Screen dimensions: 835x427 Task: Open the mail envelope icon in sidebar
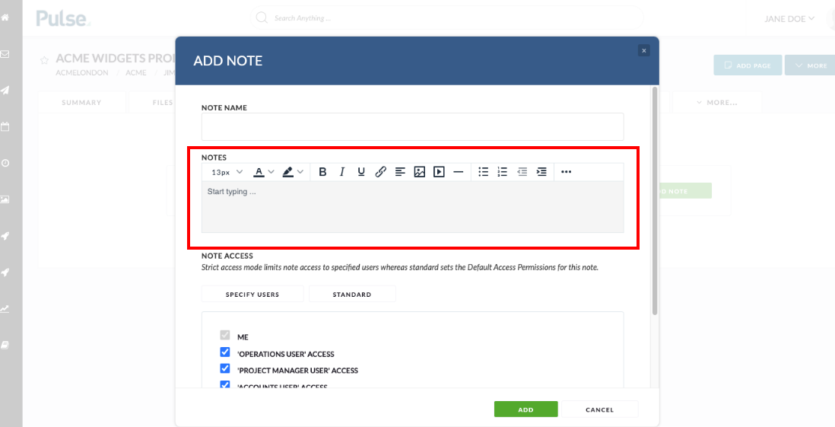(x=5, y=54)
